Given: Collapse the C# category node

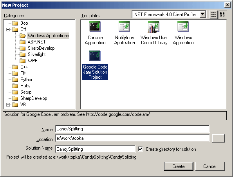Looking at the screenshot, I should (x=8, y=29).
